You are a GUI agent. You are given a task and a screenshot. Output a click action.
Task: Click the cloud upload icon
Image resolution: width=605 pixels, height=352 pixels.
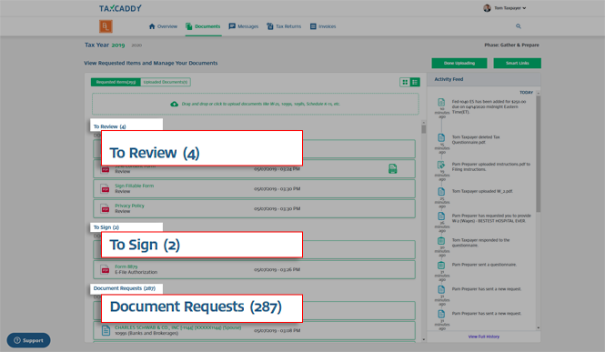pyautogui.click(x=175, y=104)
